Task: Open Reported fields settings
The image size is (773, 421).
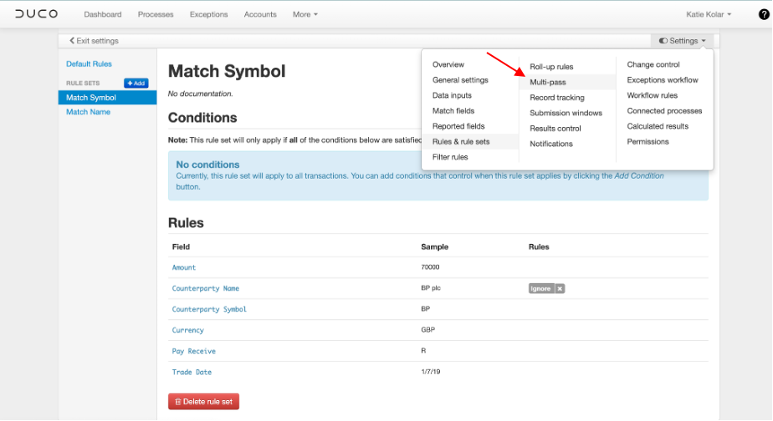Action: [x=458, y=126]
